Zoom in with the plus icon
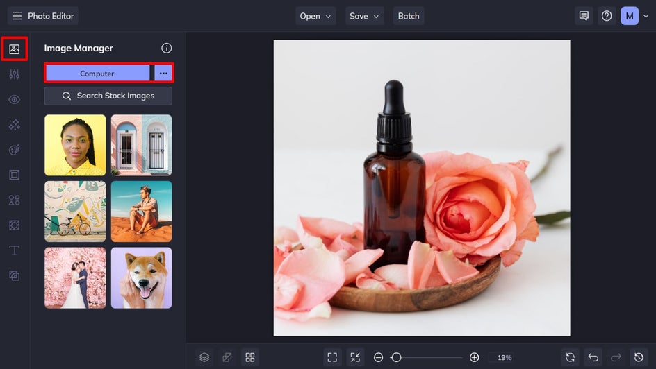Image resolution: width=656 pixels, height=369 pixels. (x=475, y=357)
